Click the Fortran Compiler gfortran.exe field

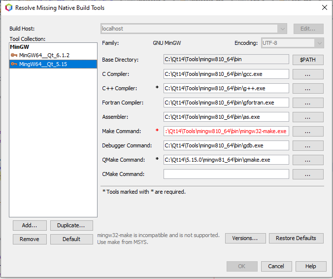tap(226, 103)
